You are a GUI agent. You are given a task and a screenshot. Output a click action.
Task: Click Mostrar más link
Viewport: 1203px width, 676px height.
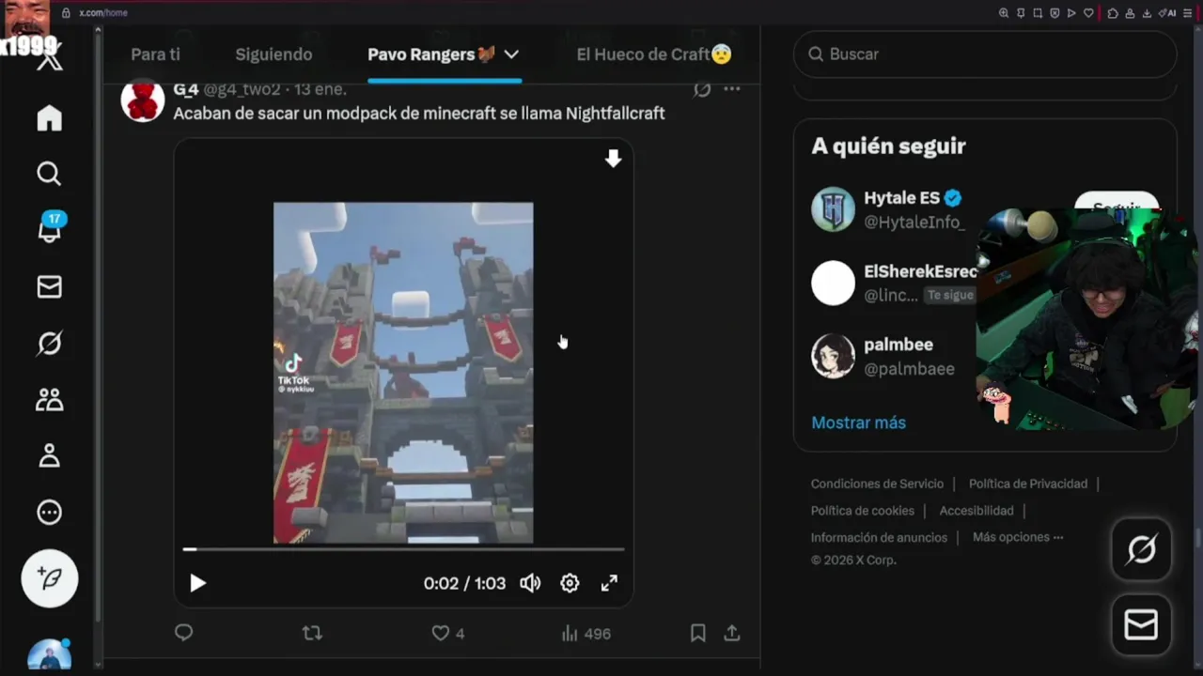pyautogui.click(x=858, y=422)
